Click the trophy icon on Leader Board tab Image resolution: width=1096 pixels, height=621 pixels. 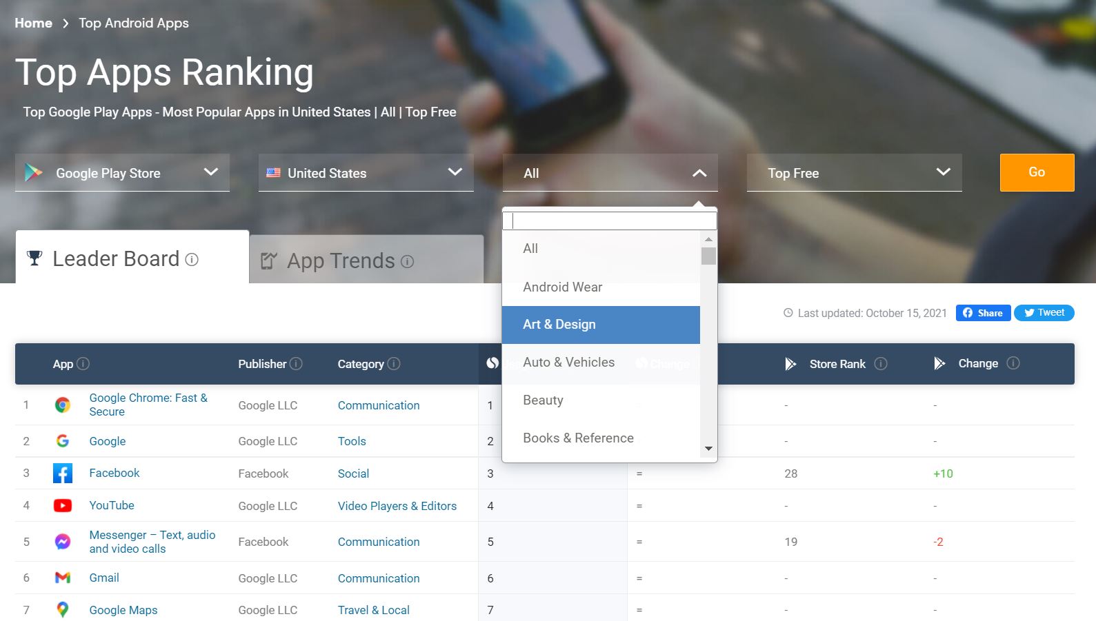[x=34, y=258]
